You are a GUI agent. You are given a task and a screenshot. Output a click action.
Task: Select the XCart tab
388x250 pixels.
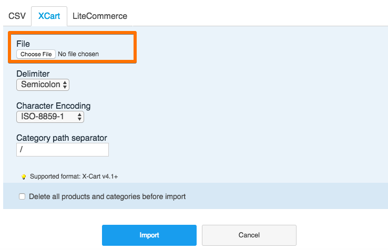pos(49,16)
